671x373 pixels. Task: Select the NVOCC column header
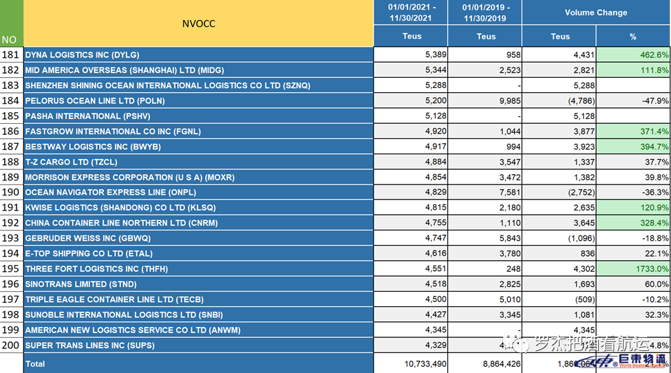[199, 23]
